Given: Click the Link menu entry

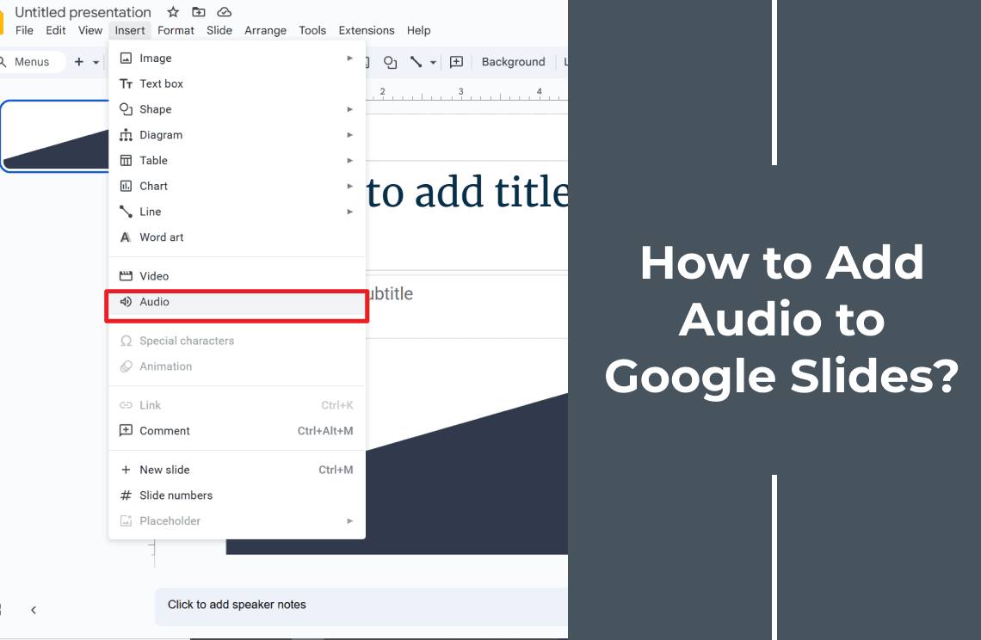Looking at the screenshot, I should (x=237, y=405).
